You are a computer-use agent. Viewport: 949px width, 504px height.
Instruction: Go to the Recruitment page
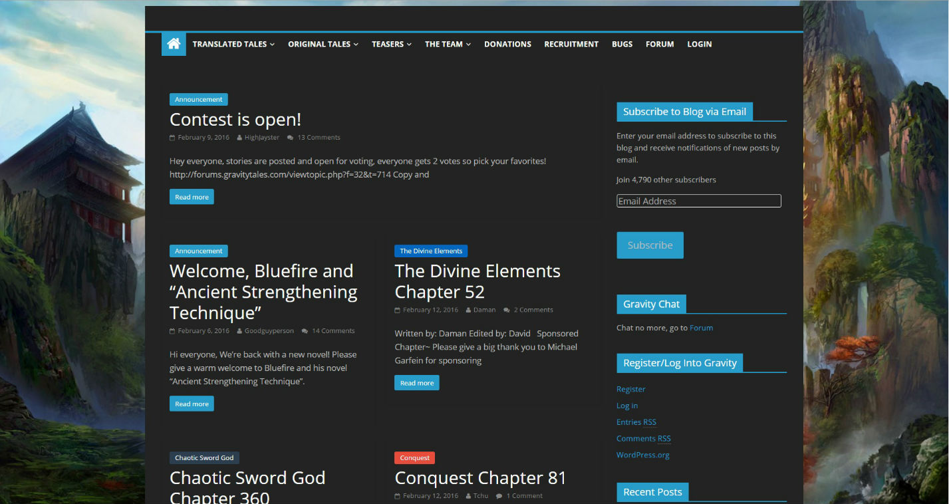pos(571,44)
